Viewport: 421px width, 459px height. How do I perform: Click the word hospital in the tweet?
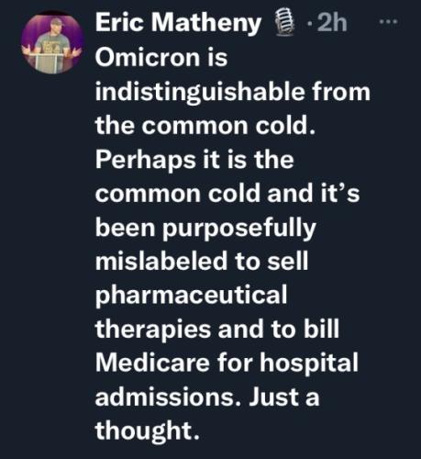(x=309, y=364)
